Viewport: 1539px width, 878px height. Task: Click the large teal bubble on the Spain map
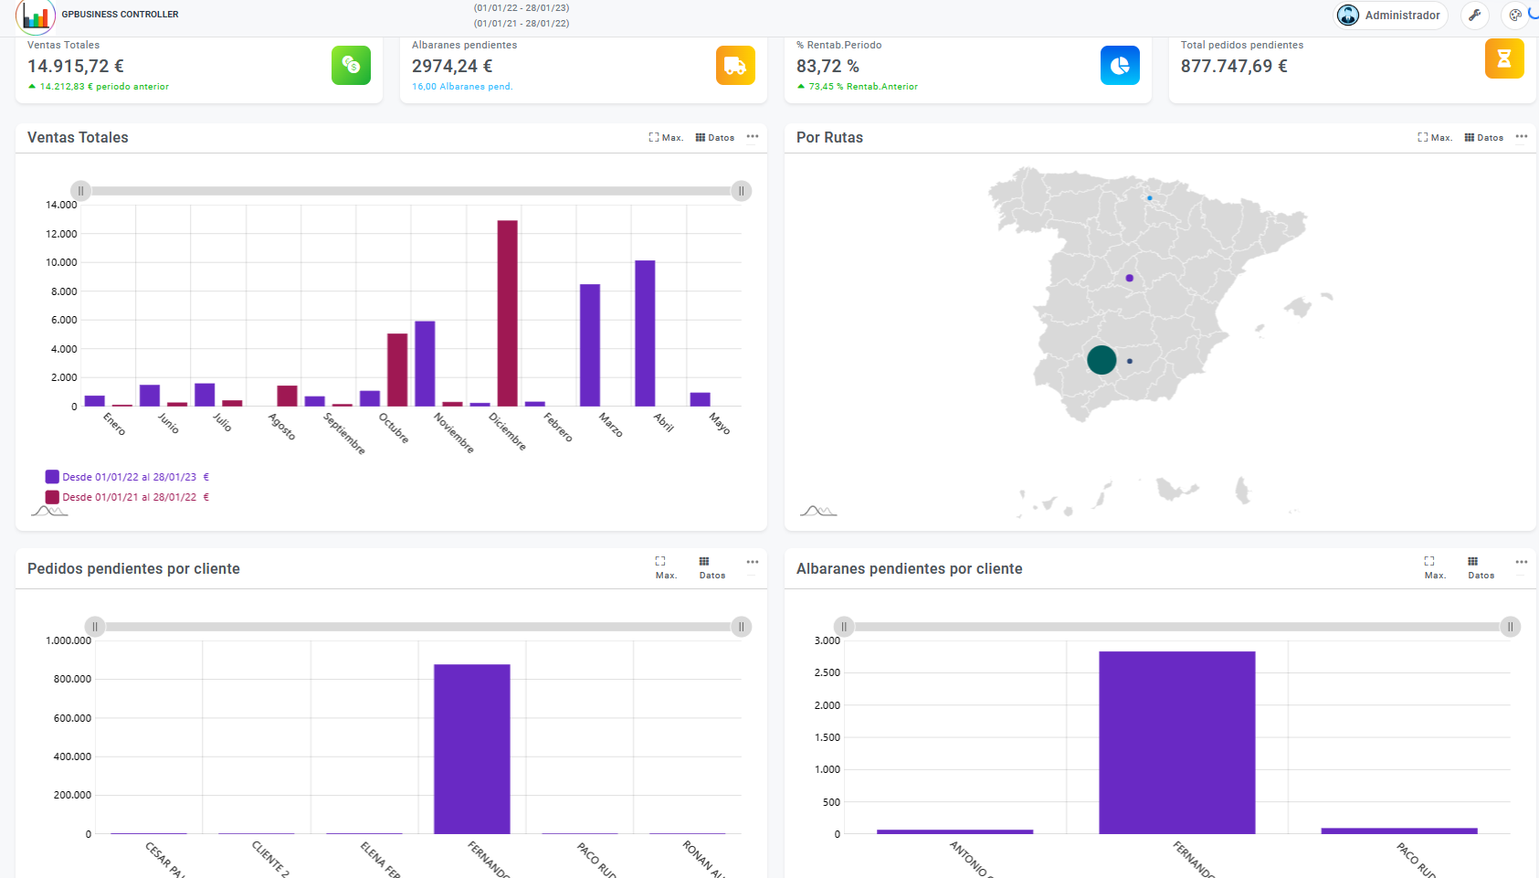pos(1102,360)
